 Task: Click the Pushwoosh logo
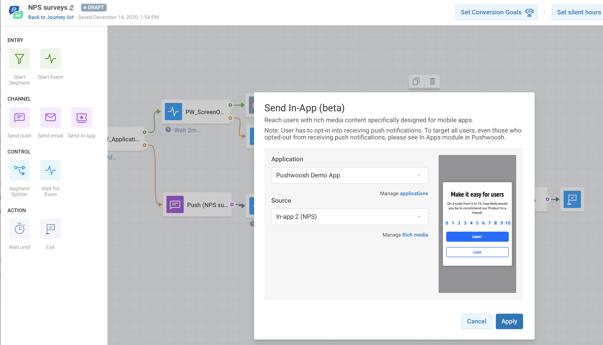coord(16,12)
